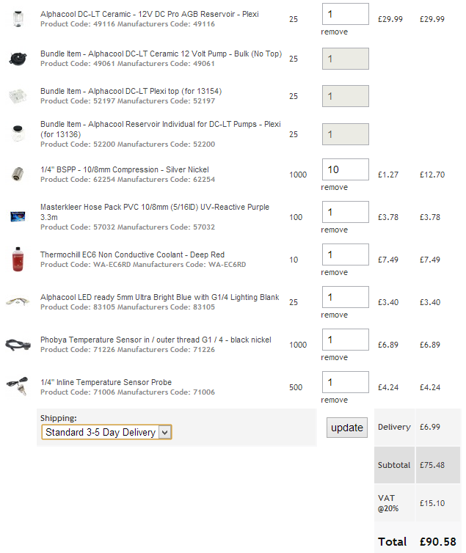Click the Phobya Temperature Sensor product image
Image resolution: width=466 pixels, height=553 pixels.
pos(18,344)
